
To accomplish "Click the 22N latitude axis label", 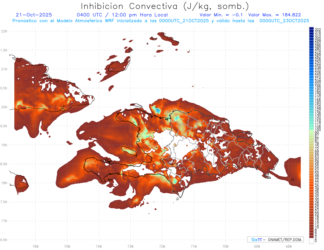I will click(4, 31).
